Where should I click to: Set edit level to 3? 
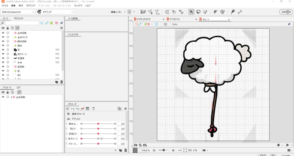pos(134,12)
